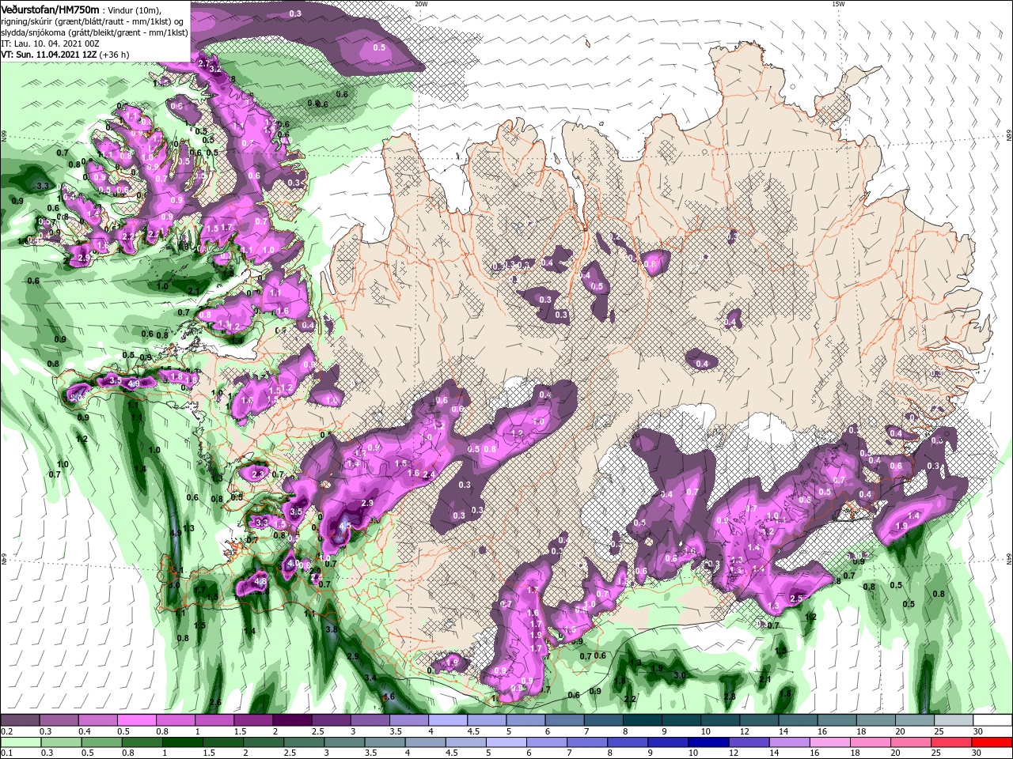
Task: Click the red-pink 25 rain-scale swatch
Action: pos(951,742)
